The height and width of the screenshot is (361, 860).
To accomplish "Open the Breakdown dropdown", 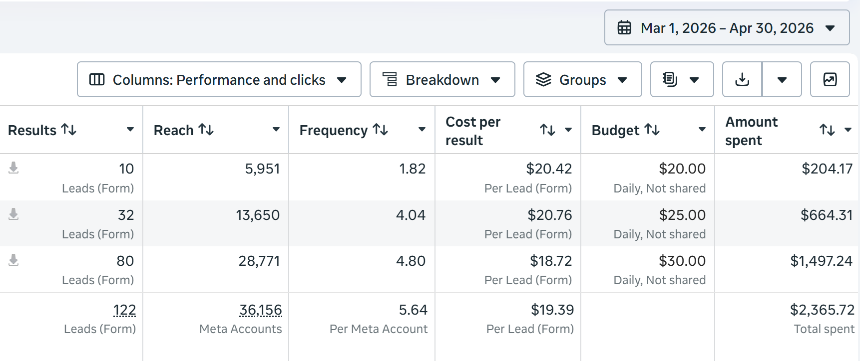I will (x=442, y=79).
